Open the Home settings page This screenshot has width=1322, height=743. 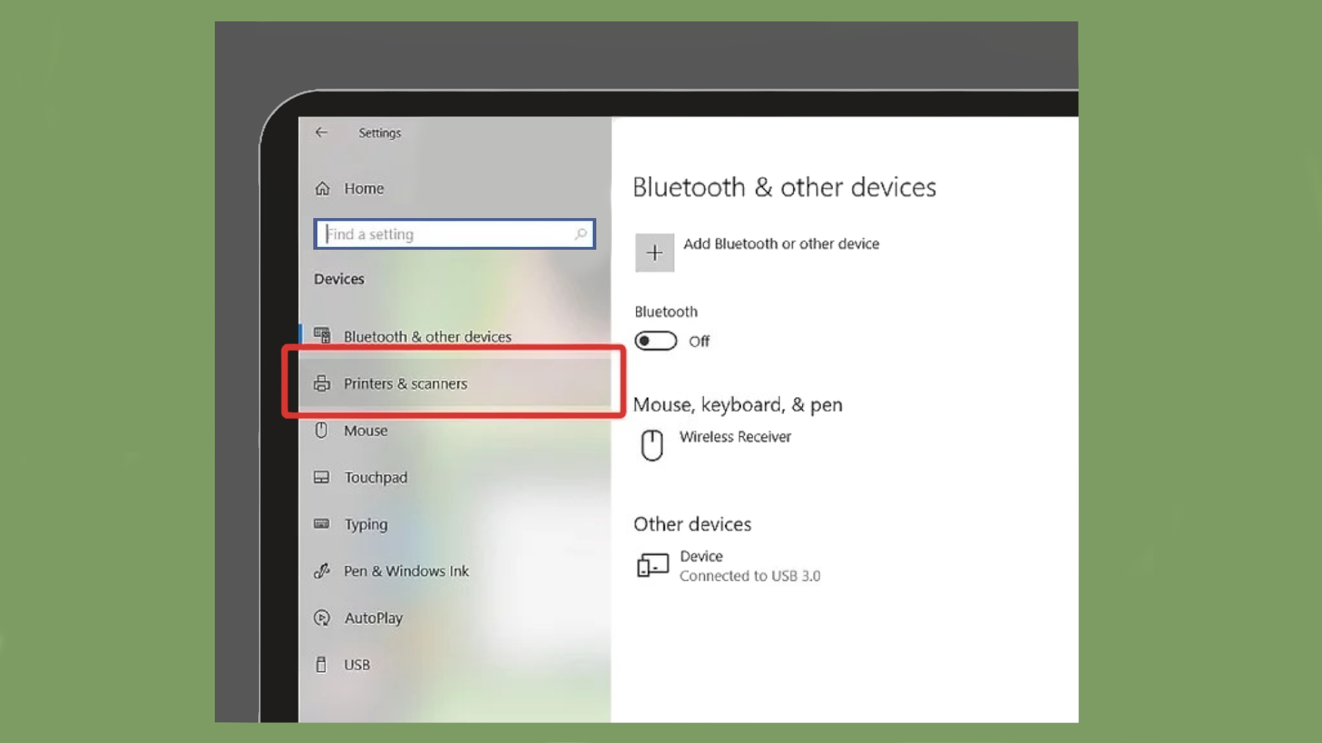364,189
